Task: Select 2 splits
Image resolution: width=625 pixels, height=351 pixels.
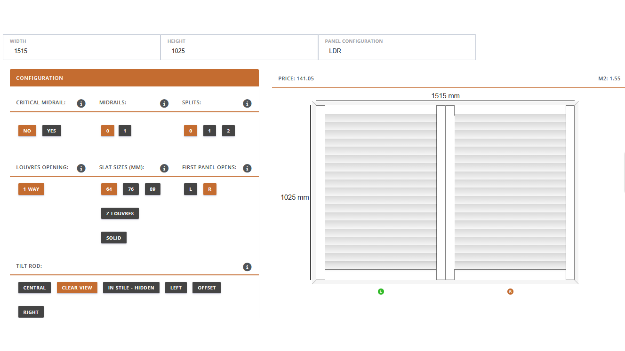Action: pyautogui.click(x=228, y=131)
